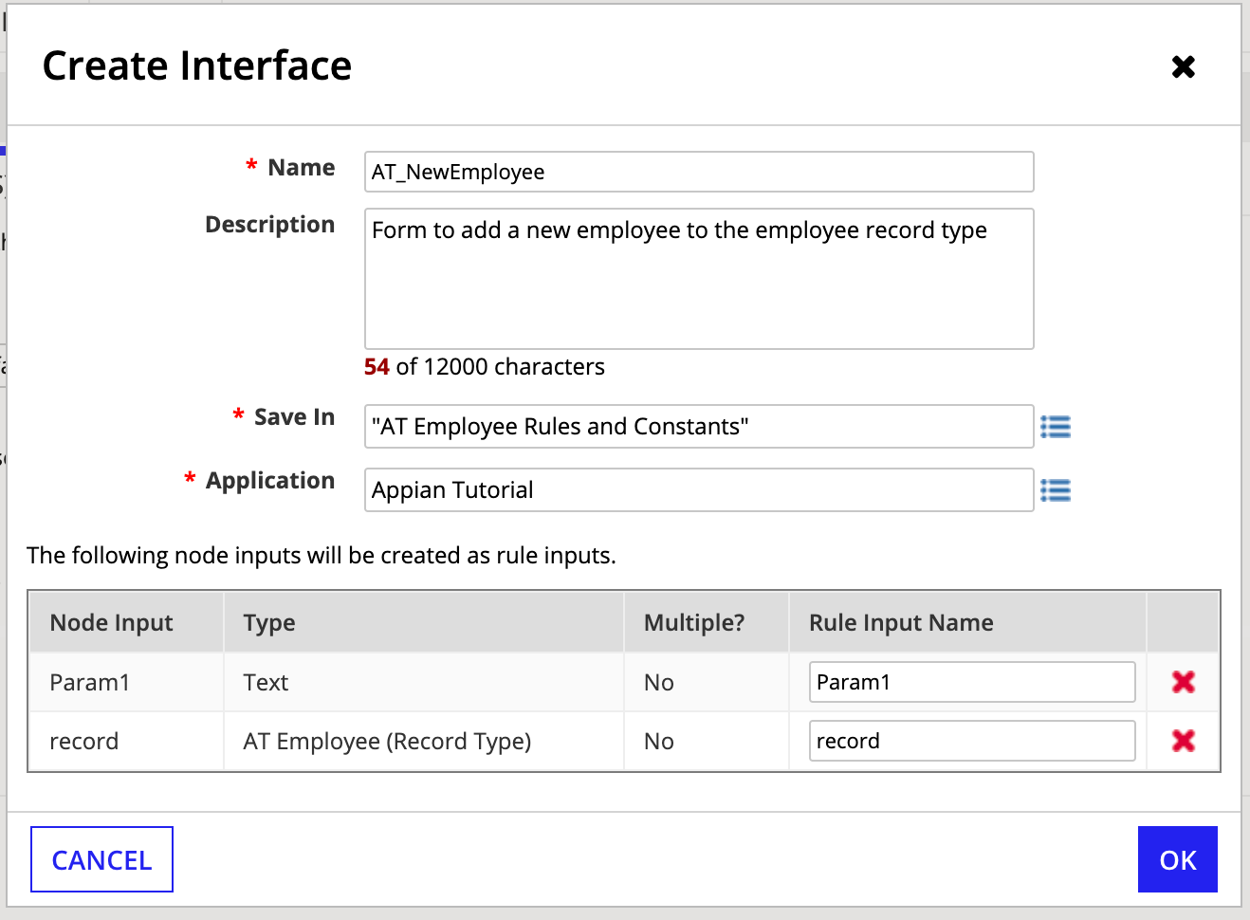
Task: Edit the record rule input name field
Action: pyautogui.click(x=972, y=741)
